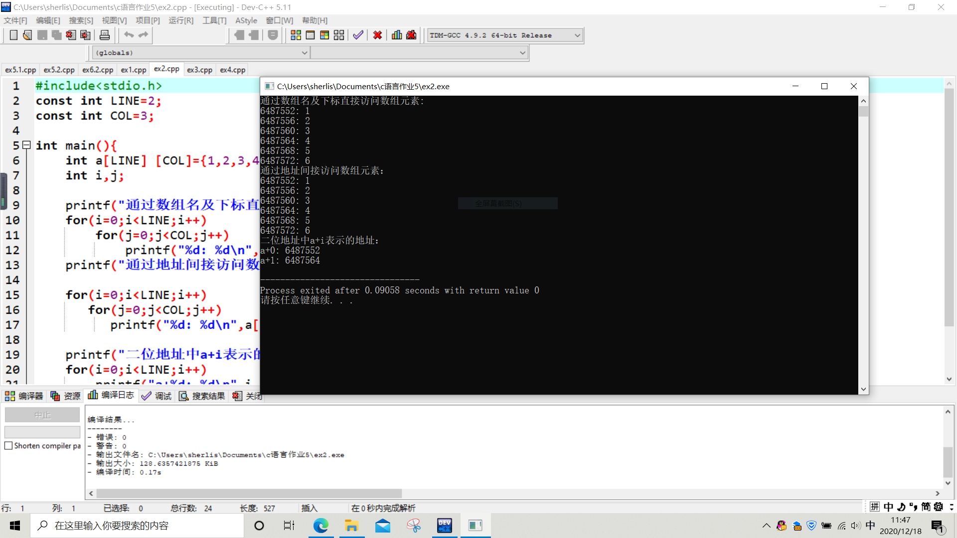Select the 调试 debug panel tab

click(157, 396)
